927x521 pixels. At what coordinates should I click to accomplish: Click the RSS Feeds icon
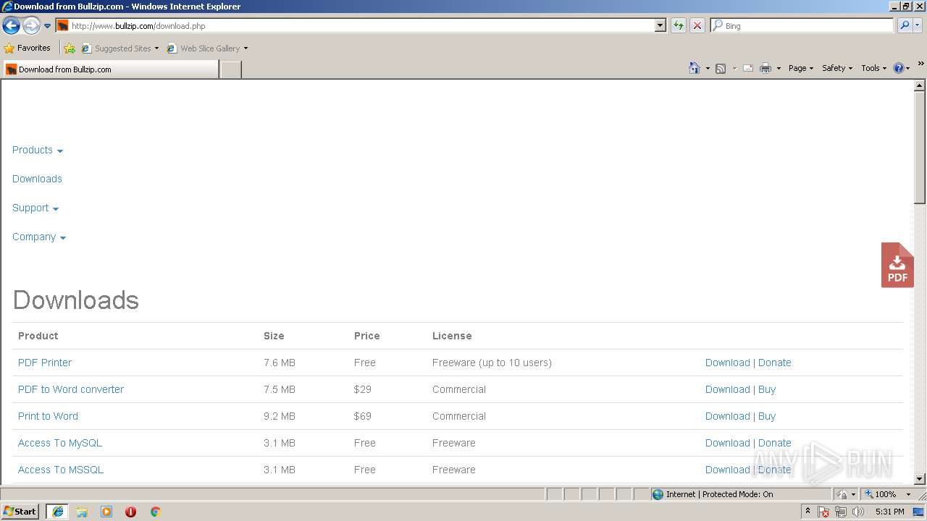(721, 68)
